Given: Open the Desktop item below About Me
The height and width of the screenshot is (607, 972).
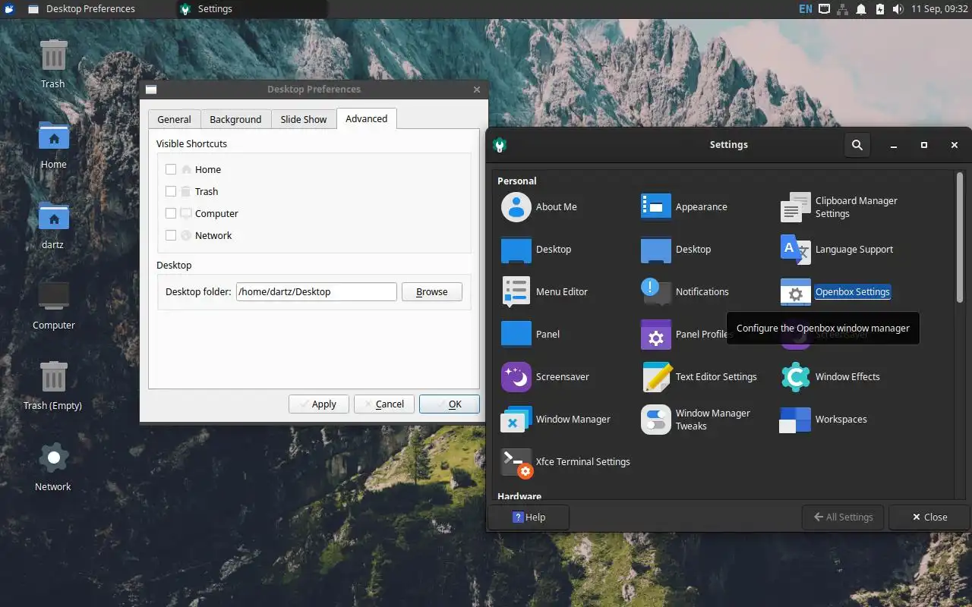Looking at the screenshot, I should pos(536,249).
